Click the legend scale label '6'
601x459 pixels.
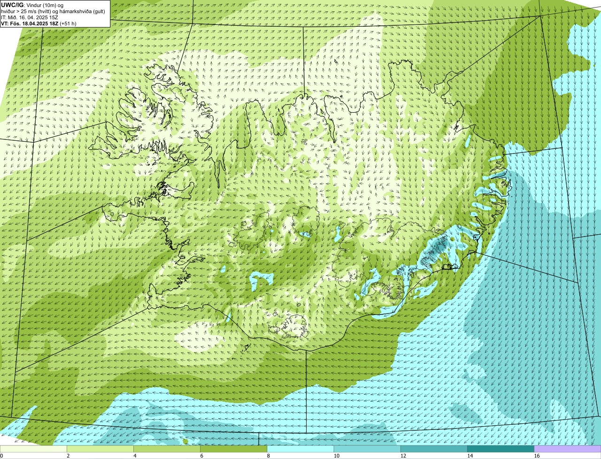[x=201, y=456]
